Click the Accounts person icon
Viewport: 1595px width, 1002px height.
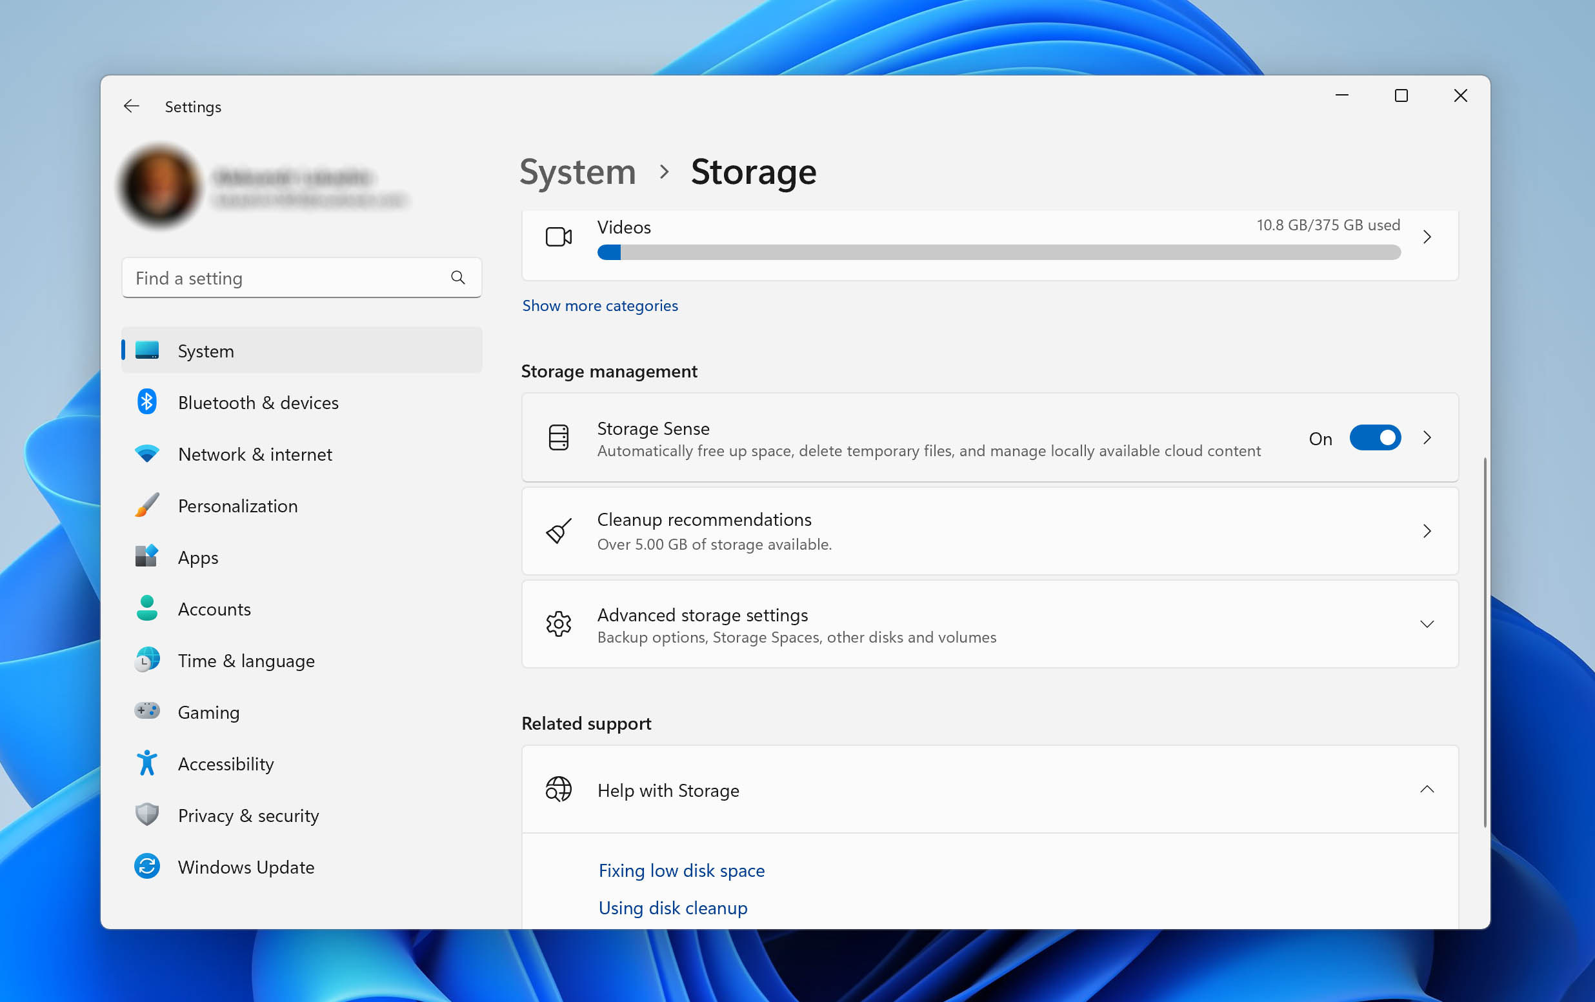(147, 608)
